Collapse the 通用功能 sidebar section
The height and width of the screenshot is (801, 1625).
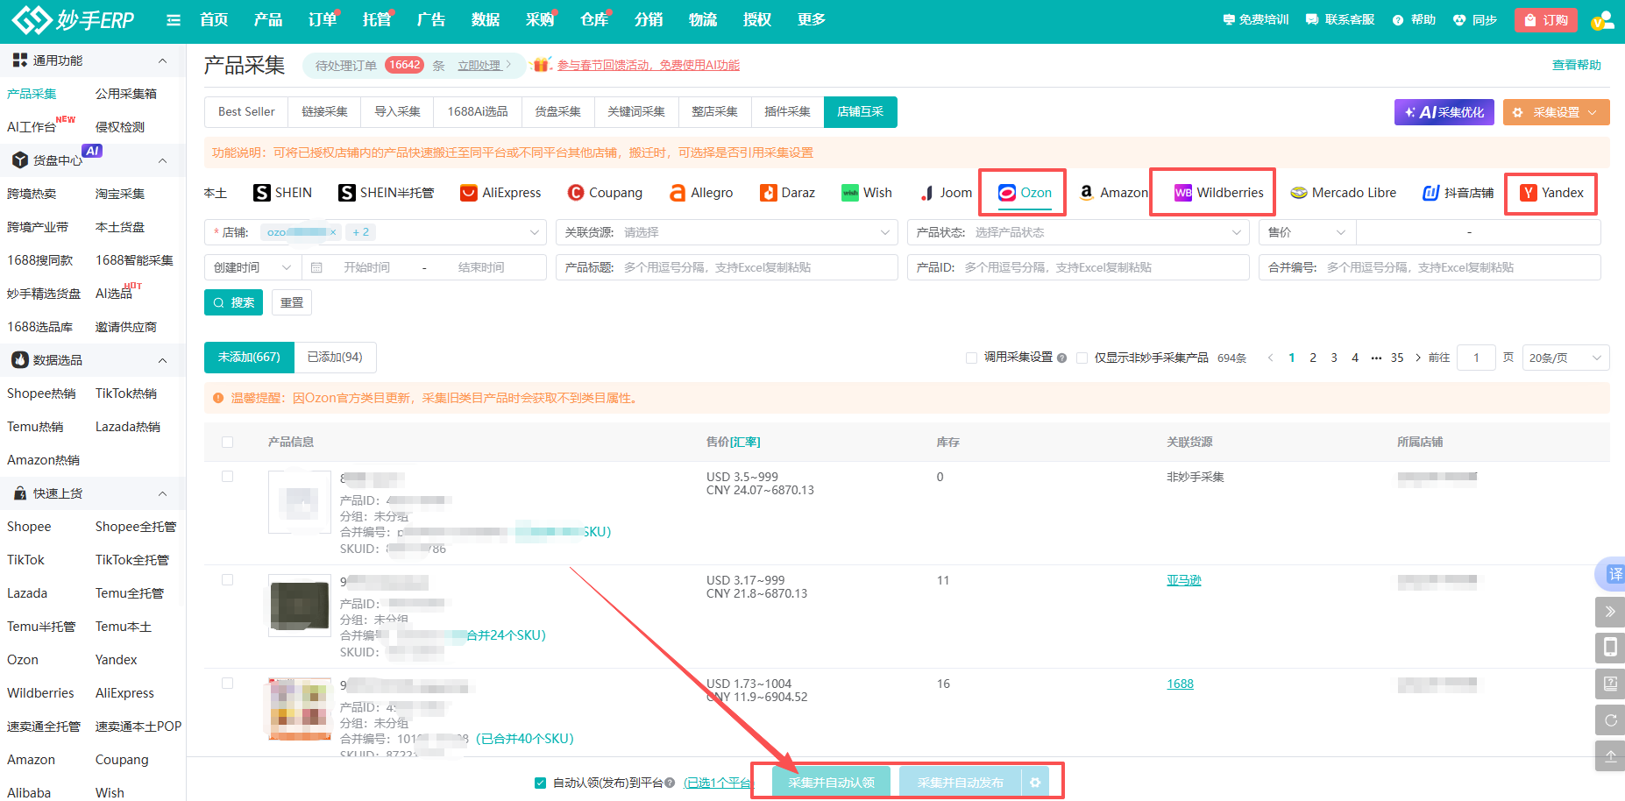click(162, 60)
